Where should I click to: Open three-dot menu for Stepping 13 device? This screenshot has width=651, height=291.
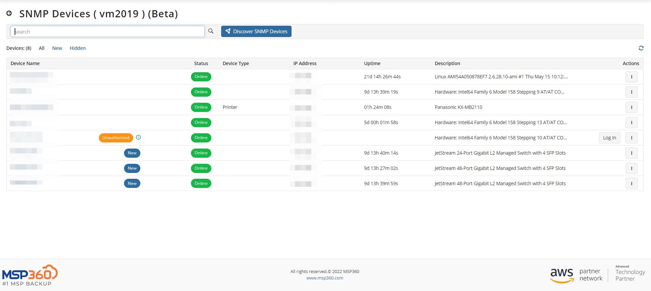(631, 122)
